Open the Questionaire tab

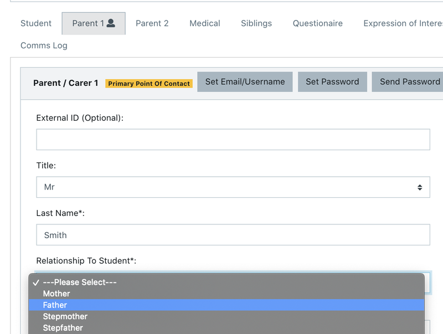(317, 23)
